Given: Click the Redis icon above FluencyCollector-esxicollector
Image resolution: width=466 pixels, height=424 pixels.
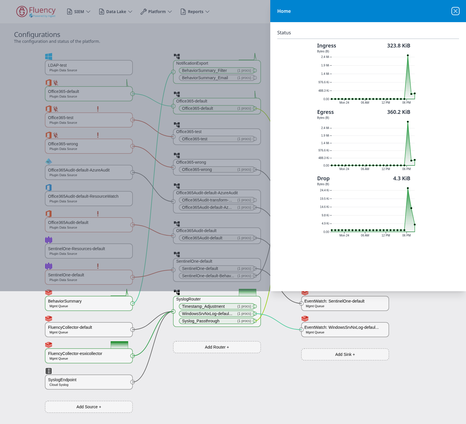Looking at the screenshot, I should (49, 345).
